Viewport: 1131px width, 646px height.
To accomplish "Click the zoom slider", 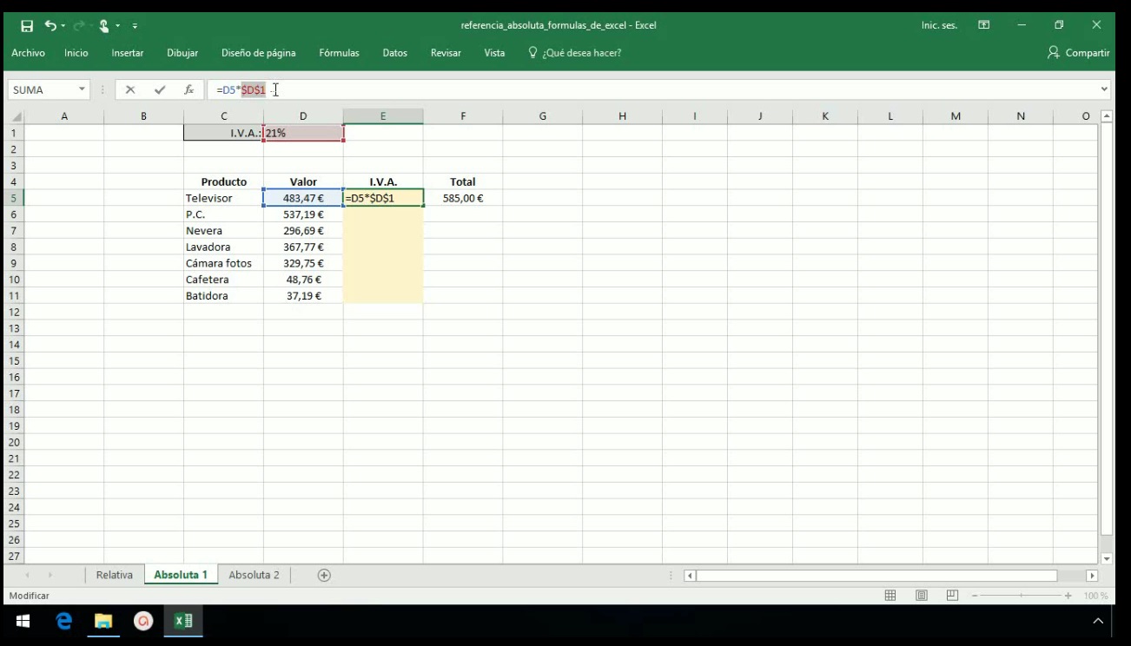I will [1022, 596].
